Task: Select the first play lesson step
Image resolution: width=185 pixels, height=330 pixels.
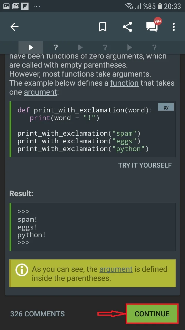Action: 31,47
